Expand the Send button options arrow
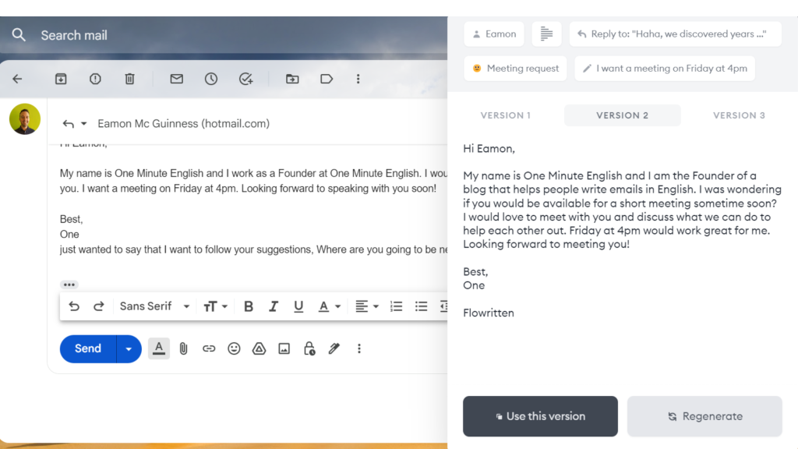798x449 pixels. click(129, 348)
